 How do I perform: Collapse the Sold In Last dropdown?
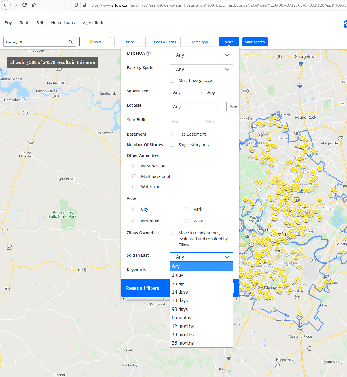202,257
